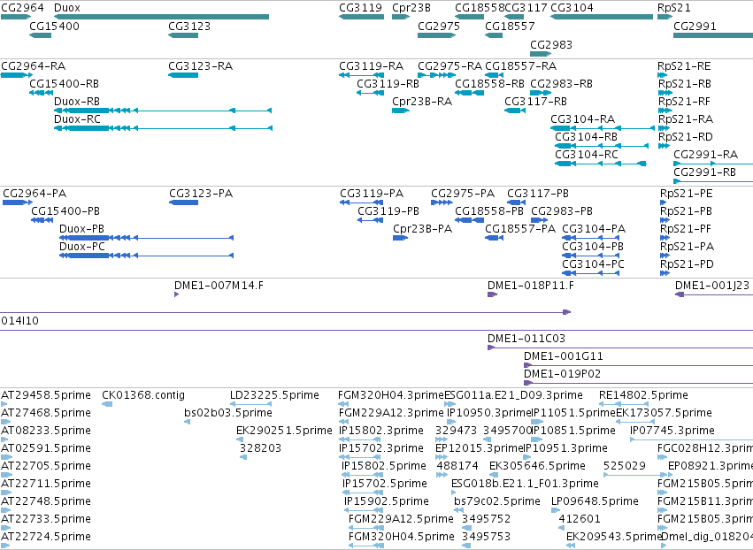Select the Duox gene label

[x=67, y=8]
